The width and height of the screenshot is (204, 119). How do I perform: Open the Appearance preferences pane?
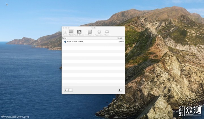tap(99, 33)
